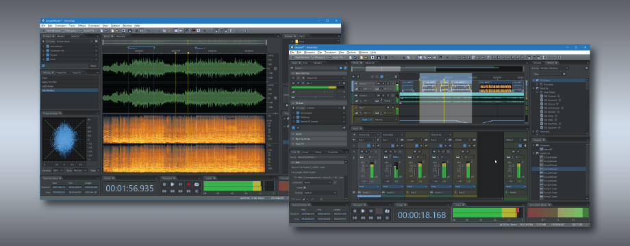Rewind in the back window transport
This screenshot has width=630, height=246.
173,191
